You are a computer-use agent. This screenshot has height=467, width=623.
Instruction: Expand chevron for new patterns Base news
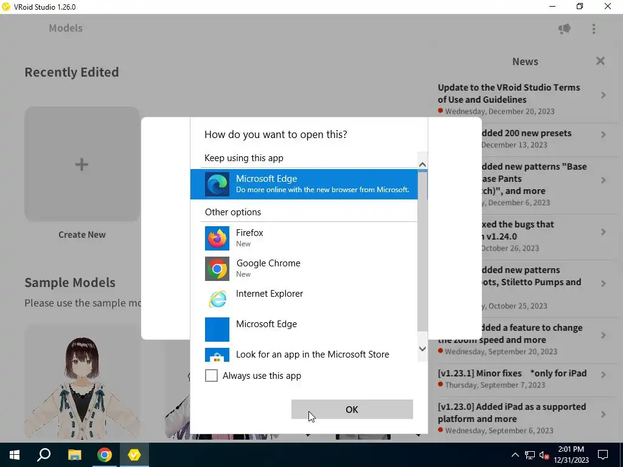[x=603, y=180]
